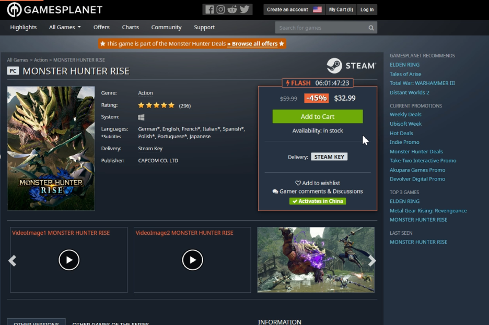The width and height of the screenshot is (489, 325).
Task: Open the Charts menu item
Action: tap(131, 28)
